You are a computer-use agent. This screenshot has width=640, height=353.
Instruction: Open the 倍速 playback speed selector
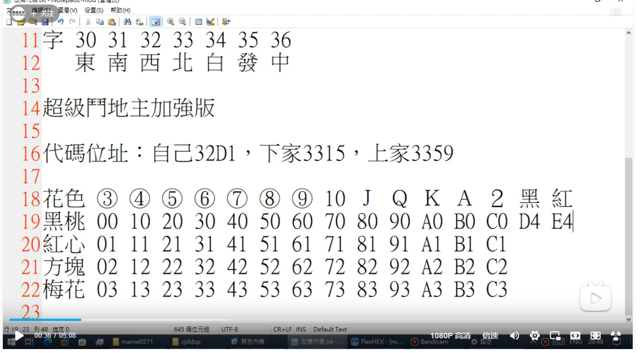pos(491,334)
